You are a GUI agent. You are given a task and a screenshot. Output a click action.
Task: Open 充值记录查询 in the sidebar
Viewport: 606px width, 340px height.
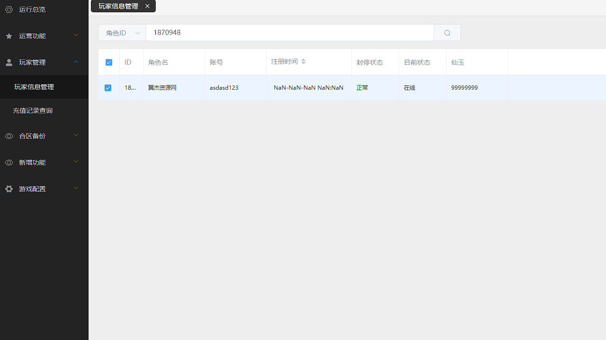coord(32,110)
